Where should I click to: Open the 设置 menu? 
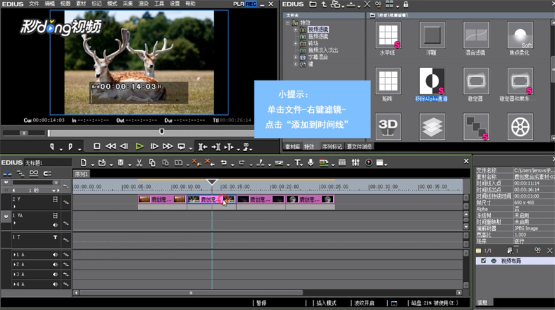[x=174, y=4]
